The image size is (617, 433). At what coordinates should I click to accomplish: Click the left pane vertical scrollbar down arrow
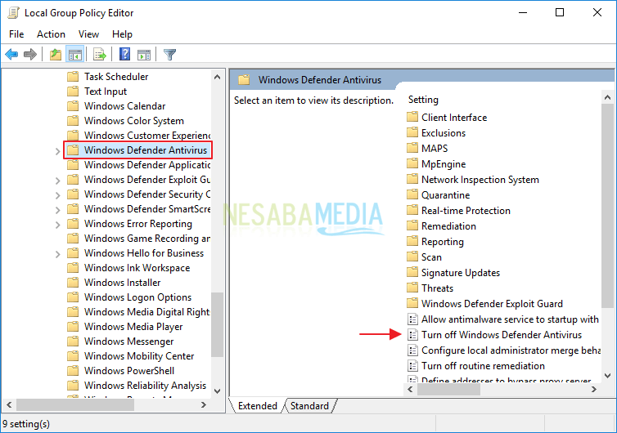[x=218, y=389]
